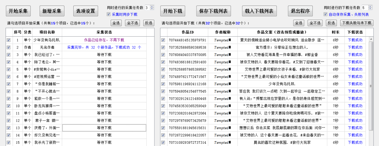
Task: Uncheck row 2 无名作者 checkbox
Action: coord(9,47)
